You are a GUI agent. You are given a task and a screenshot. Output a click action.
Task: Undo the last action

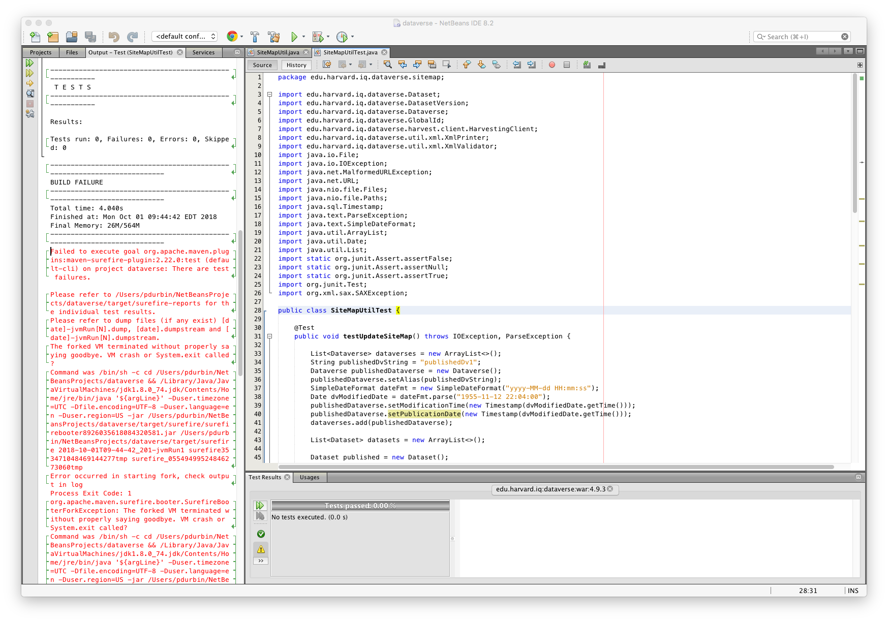(x=114, y=37)
